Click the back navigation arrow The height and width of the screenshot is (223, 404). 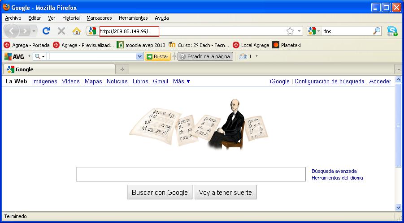click(x=11, y=31)
